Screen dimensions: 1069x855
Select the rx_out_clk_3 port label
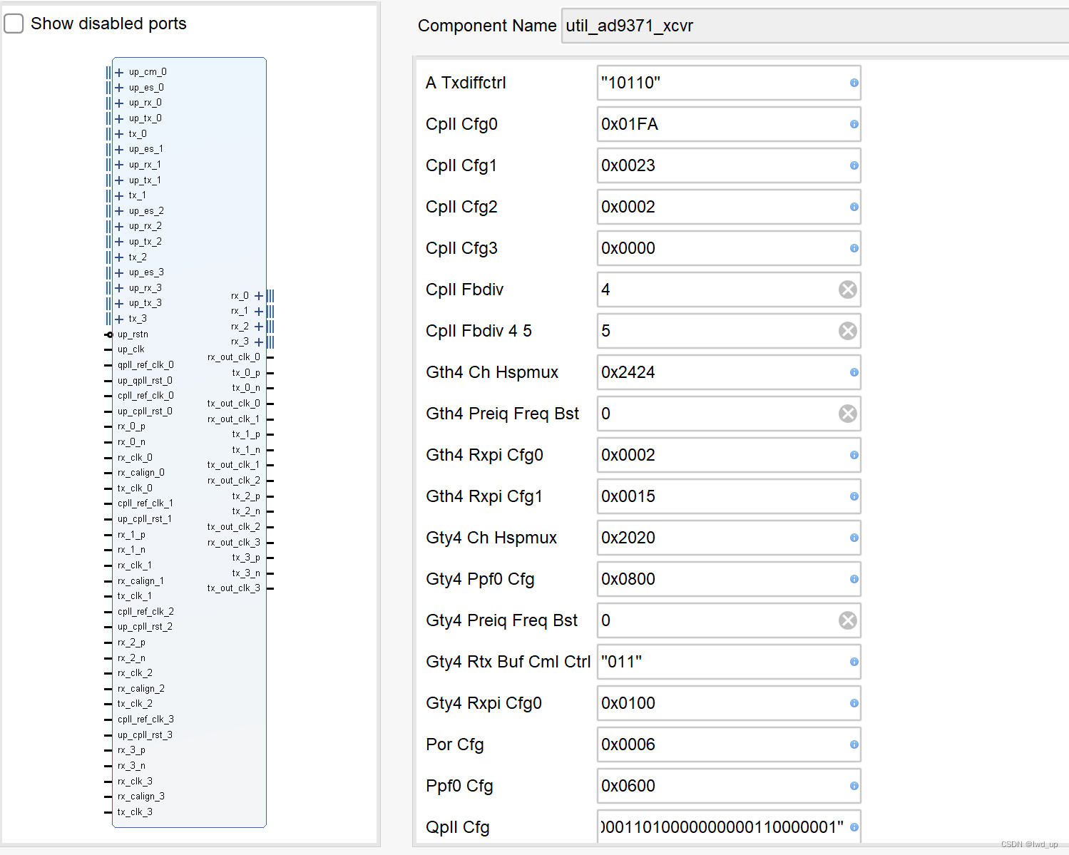234,543
